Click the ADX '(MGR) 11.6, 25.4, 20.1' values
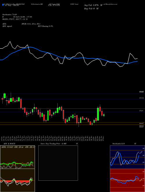This screenshot has height=192, width=145. 31,24
